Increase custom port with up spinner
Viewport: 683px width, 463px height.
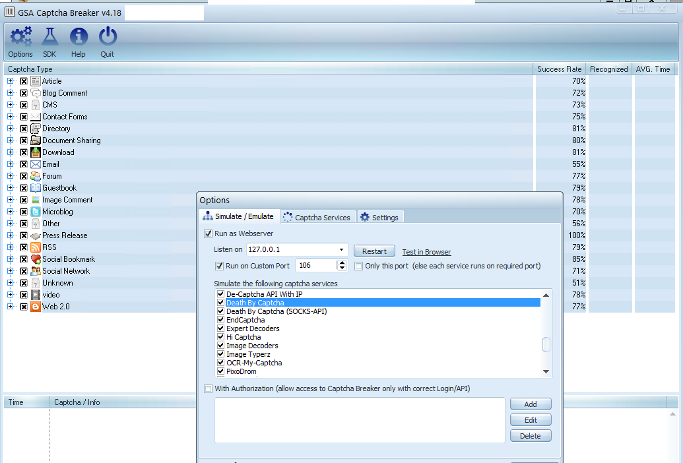342,263
